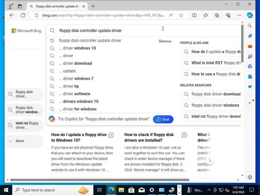
Task: Start Copilot Chat for this query
Action: pos(163,119)
